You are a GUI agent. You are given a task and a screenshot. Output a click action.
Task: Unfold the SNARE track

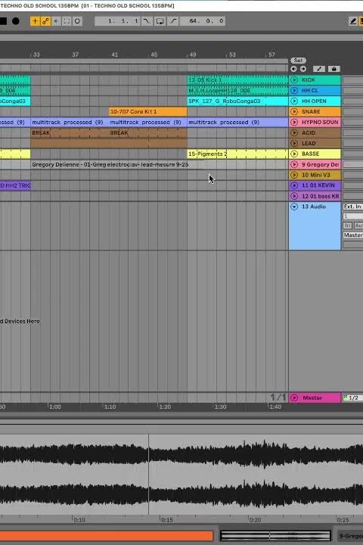click(x=294, y=111)
